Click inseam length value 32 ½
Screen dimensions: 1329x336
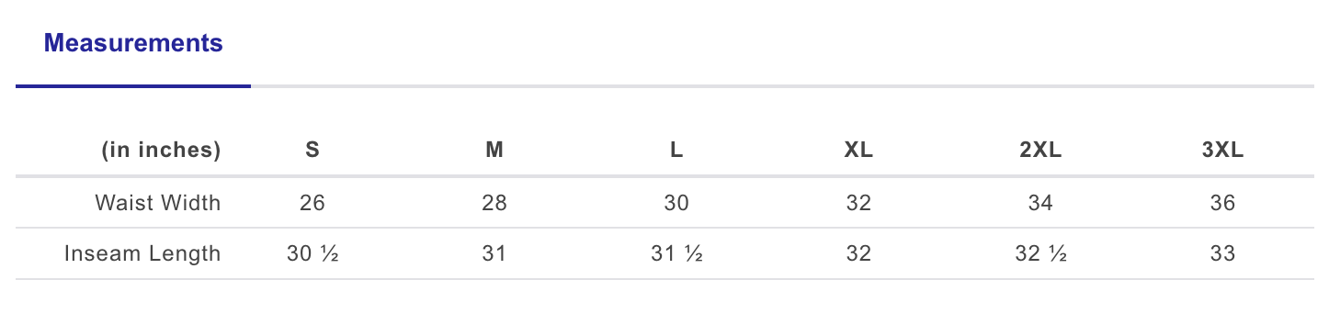pyautogui.click(x=1040, y=253)
